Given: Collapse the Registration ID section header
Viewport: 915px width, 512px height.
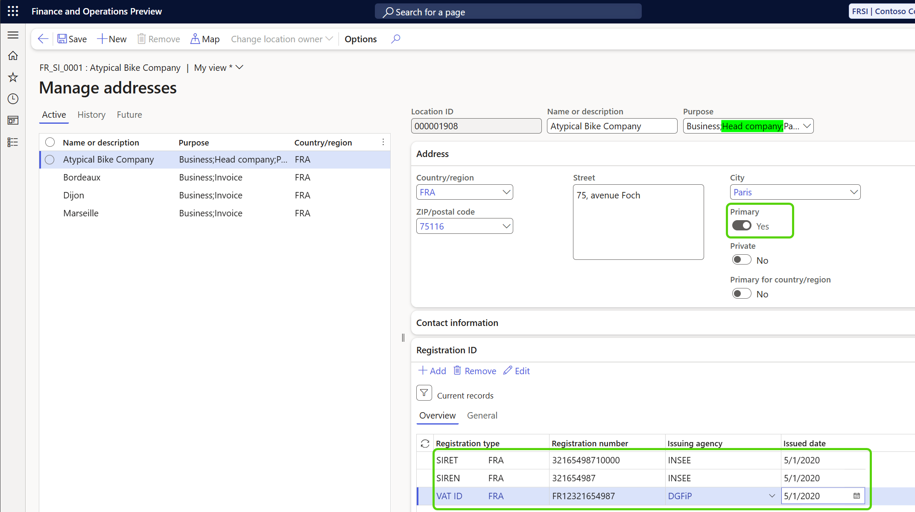Looking at the screenshot, I should tap(447, 350).
